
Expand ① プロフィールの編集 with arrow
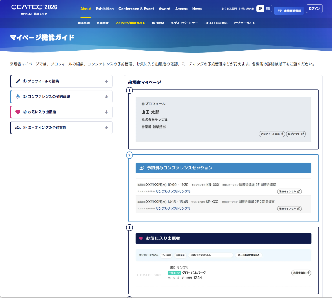(107, 81)
